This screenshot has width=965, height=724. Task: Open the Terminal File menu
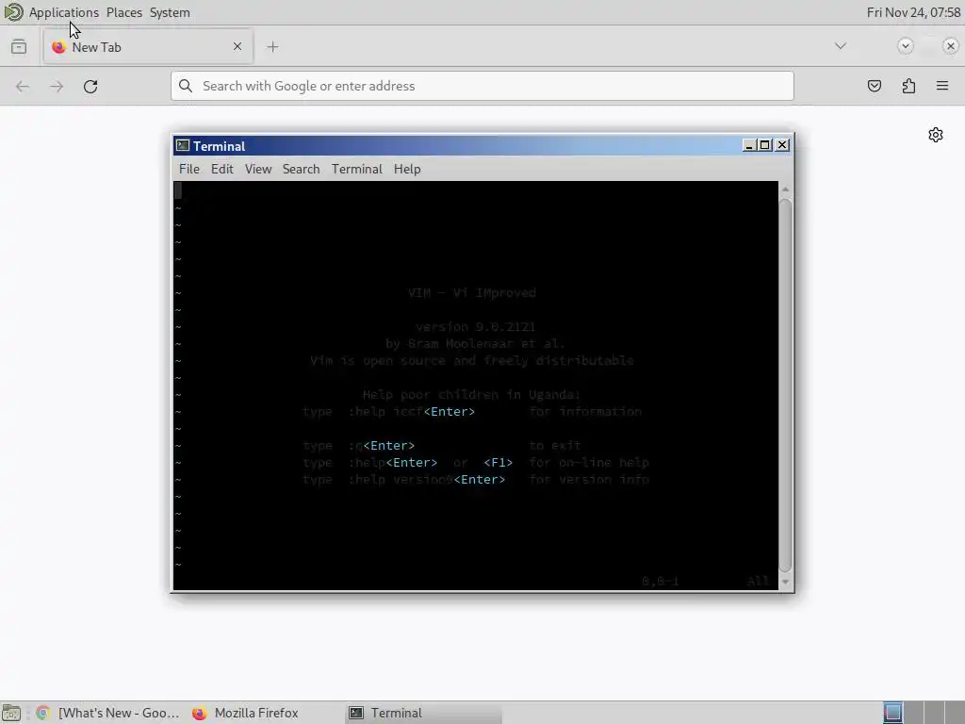188,170
